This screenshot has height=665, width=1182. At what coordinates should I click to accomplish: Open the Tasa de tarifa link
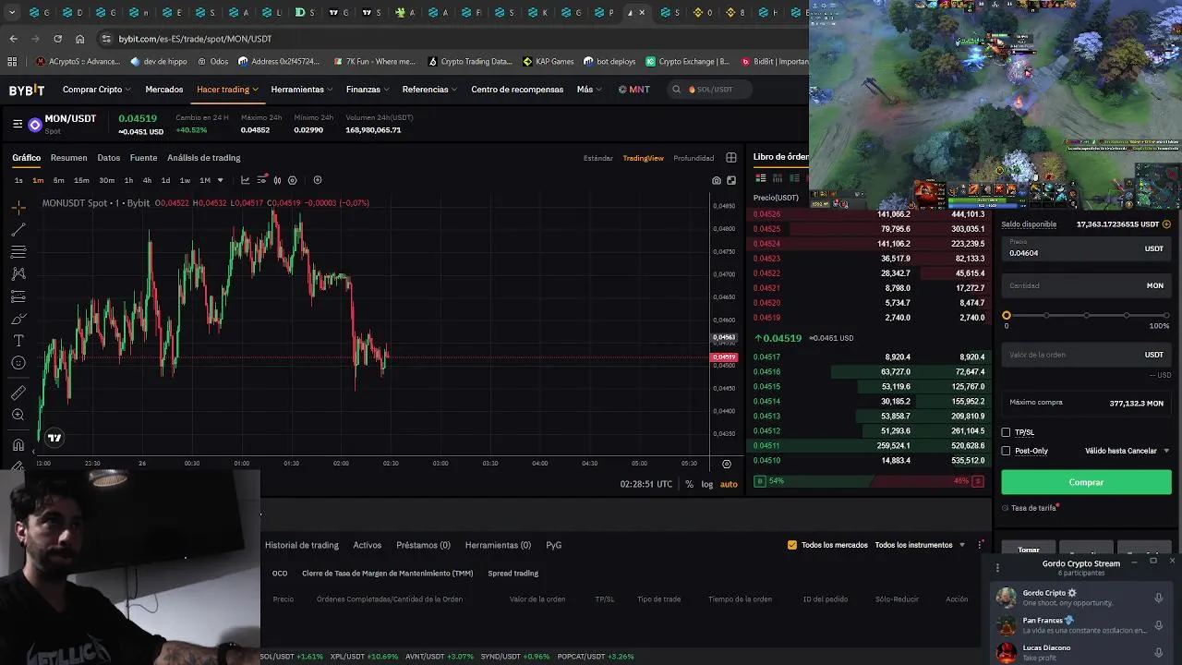point(1033,508)
